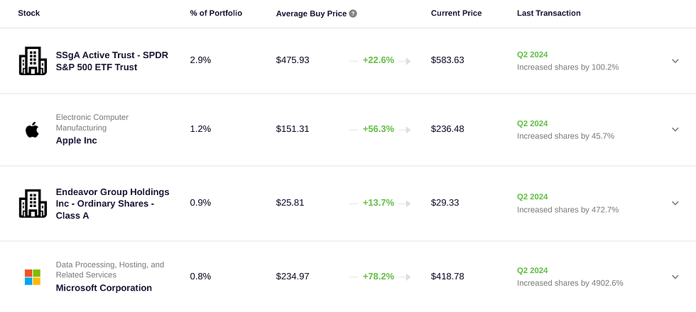Click the SPDR S&P 500 building icon
Image resolution: width=696 pixels, height=312 pixels.
32,61
